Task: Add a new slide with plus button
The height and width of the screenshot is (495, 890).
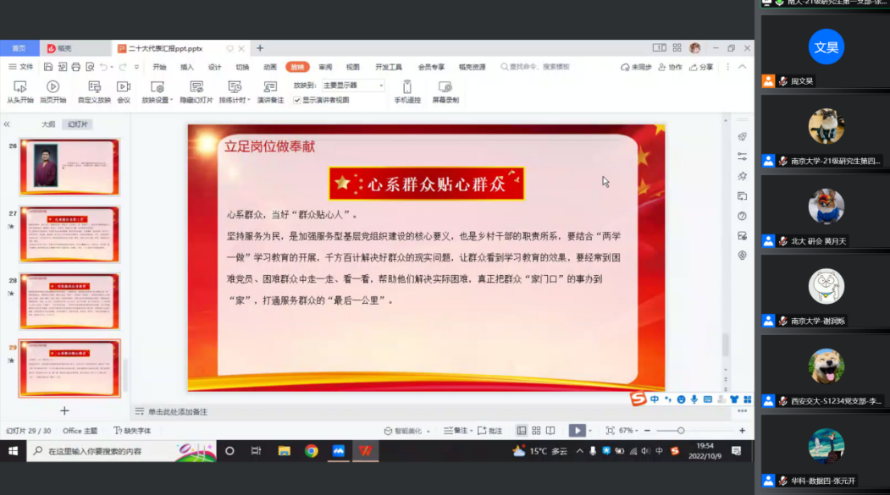Action: [x=64, y=410]
